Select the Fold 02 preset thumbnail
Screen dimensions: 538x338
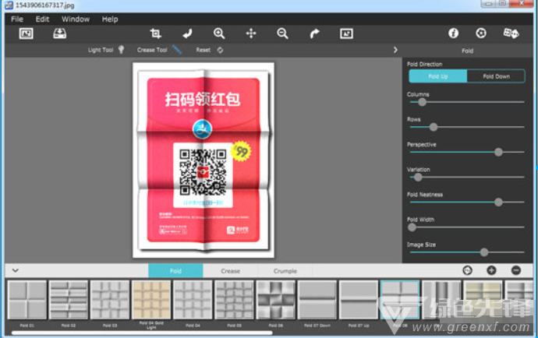click(x=69, y=300)
